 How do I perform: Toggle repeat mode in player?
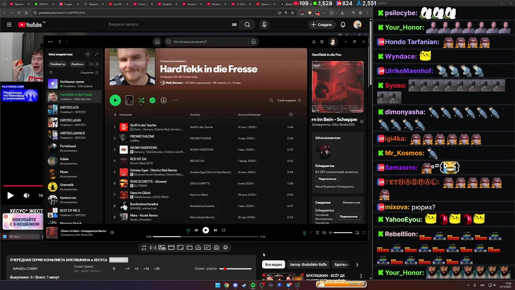223,230
